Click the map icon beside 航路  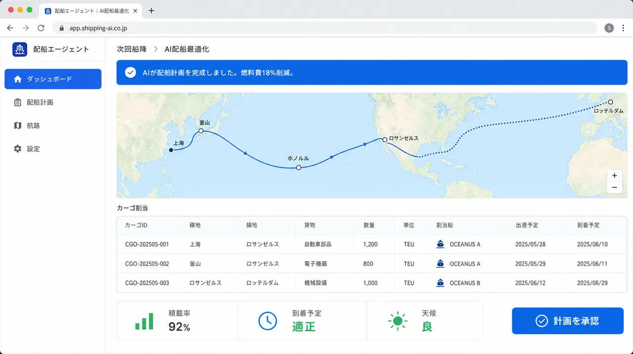18,126
